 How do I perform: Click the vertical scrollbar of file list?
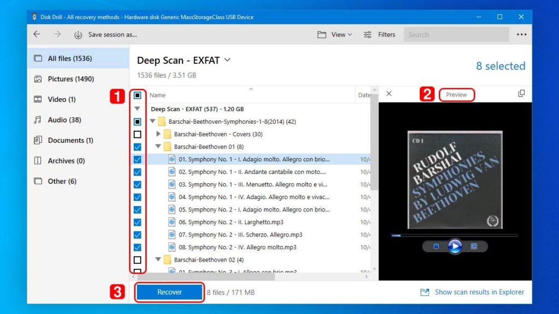tap(374, 142)
